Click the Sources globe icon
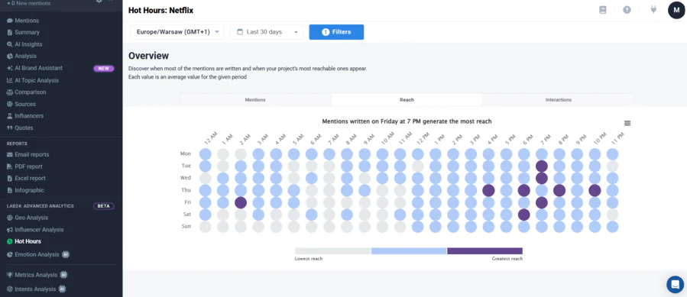Screen dimensions: 687x297 [10, 105]
